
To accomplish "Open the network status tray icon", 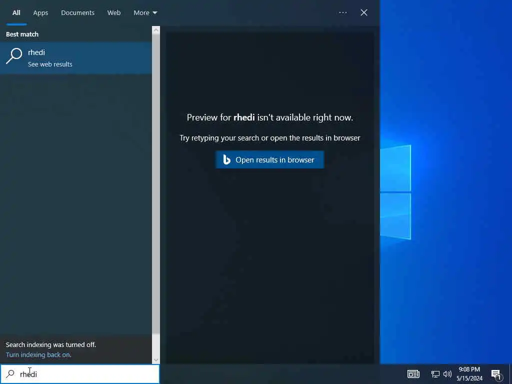I will click(x=435, y=374).
